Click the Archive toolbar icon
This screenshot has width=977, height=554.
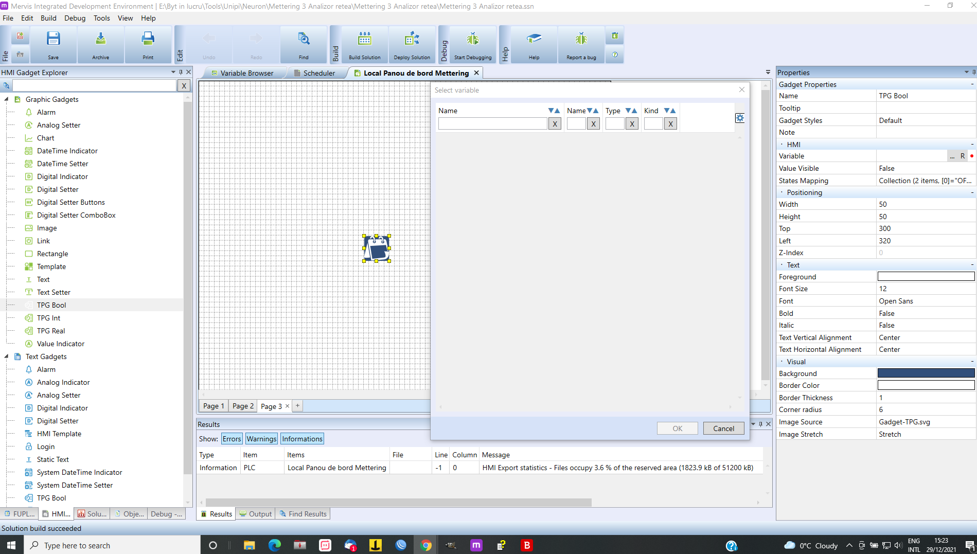click(x=101, y=44)
